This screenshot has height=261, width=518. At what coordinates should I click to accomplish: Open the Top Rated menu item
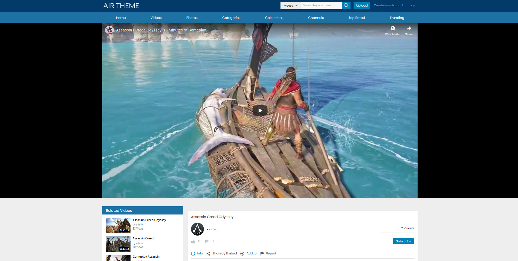[x=357, y=18]
